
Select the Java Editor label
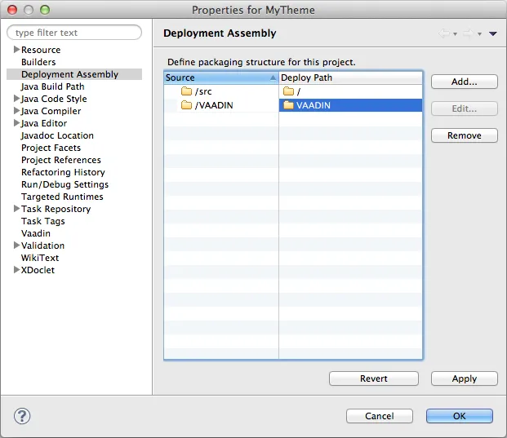pyautogui.click(x=44, y=123)
